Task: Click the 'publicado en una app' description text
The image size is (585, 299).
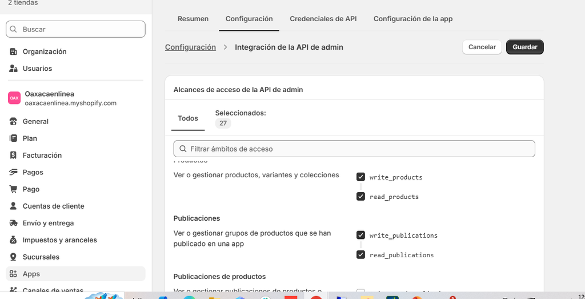Action: click(x=208, y=244)
